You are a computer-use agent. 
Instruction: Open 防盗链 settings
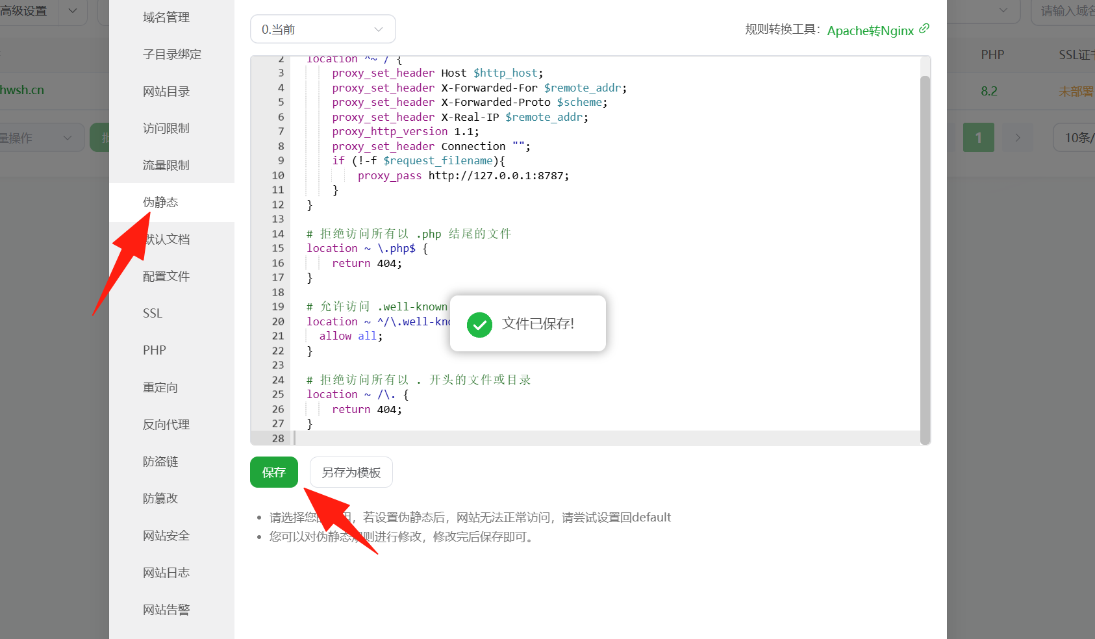click(x=160, y=462)
